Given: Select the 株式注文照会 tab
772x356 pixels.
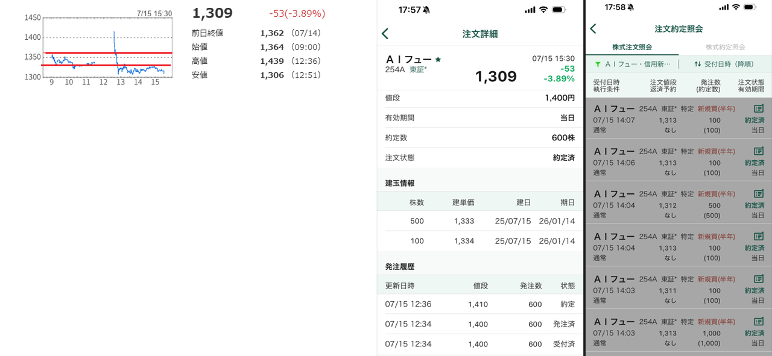Looking at the screenshot, I should 631,47.
